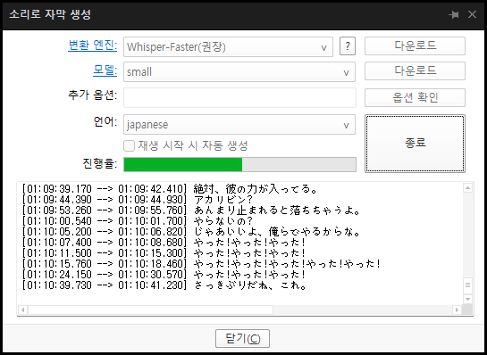Viewport: 487px width, 355px height.
Task: Click log line 絶対、彼の力が入ってる。
Action: (x=169, y=189)
